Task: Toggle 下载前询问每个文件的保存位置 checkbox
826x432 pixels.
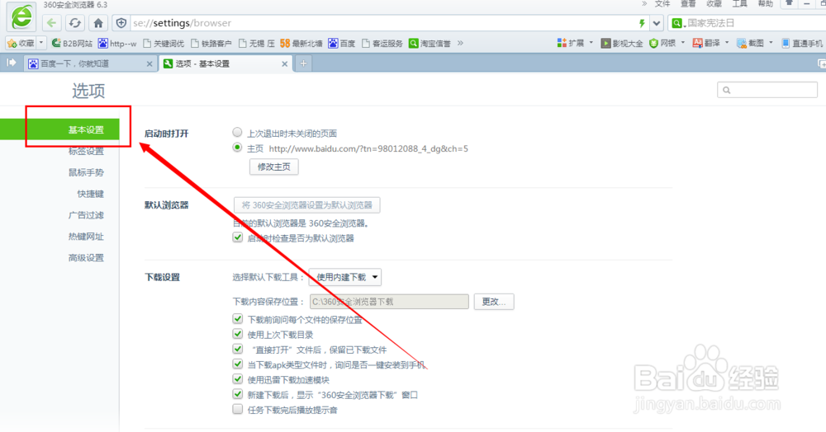Action: (x=238, y=319)
